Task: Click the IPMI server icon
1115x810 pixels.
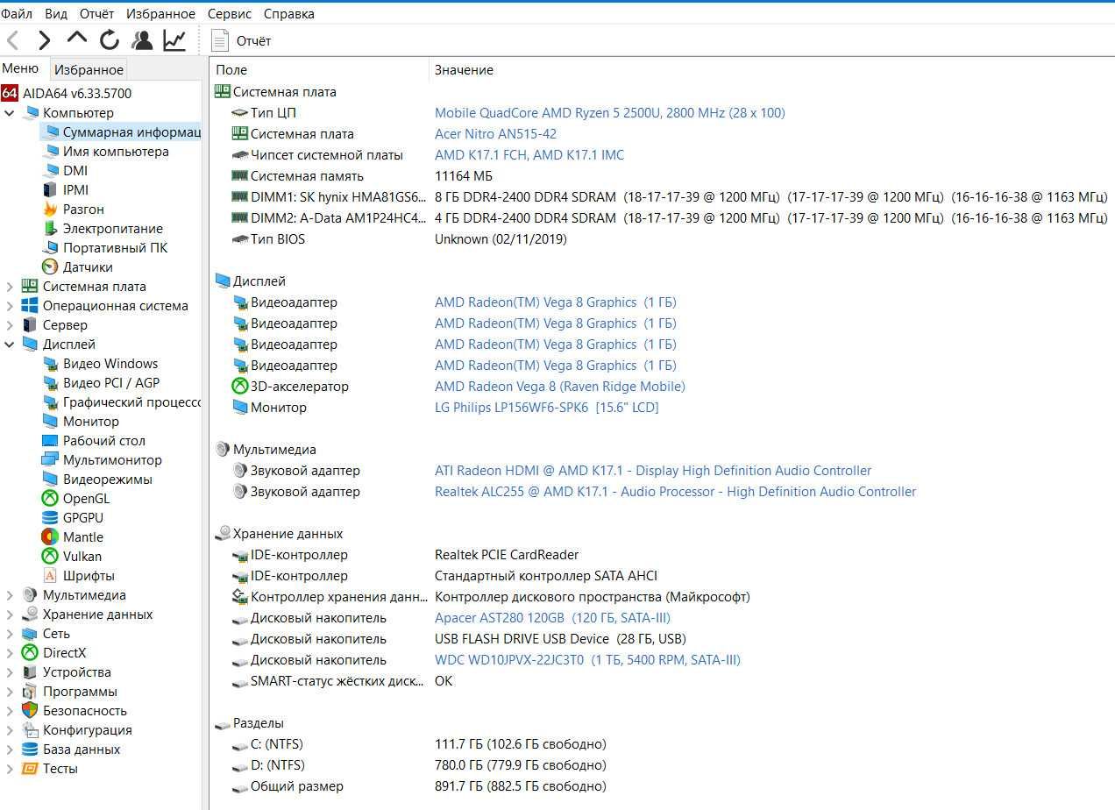Action: [x=49, y=190]
